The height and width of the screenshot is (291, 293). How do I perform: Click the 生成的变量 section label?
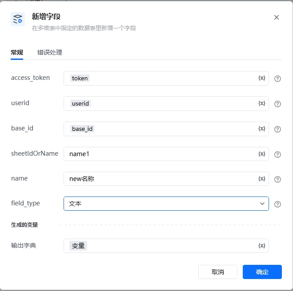tap(24, 225)
